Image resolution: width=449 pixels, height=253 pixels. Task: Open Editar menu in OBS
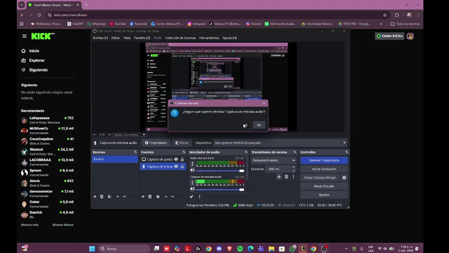(x=115, y=38)
